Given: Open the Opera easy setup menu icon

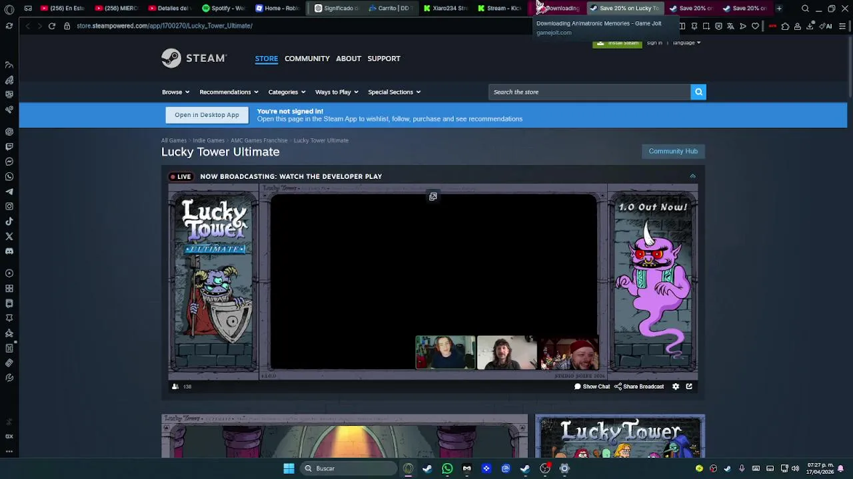Looking at the screenshot, I should 842,26.
